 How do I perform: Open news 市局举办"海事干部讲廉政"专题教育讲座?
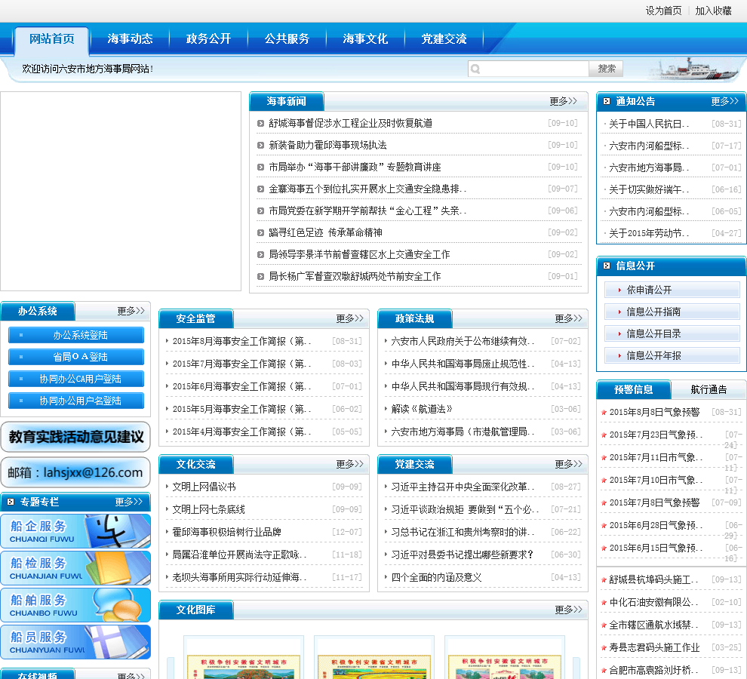point(355,167)
